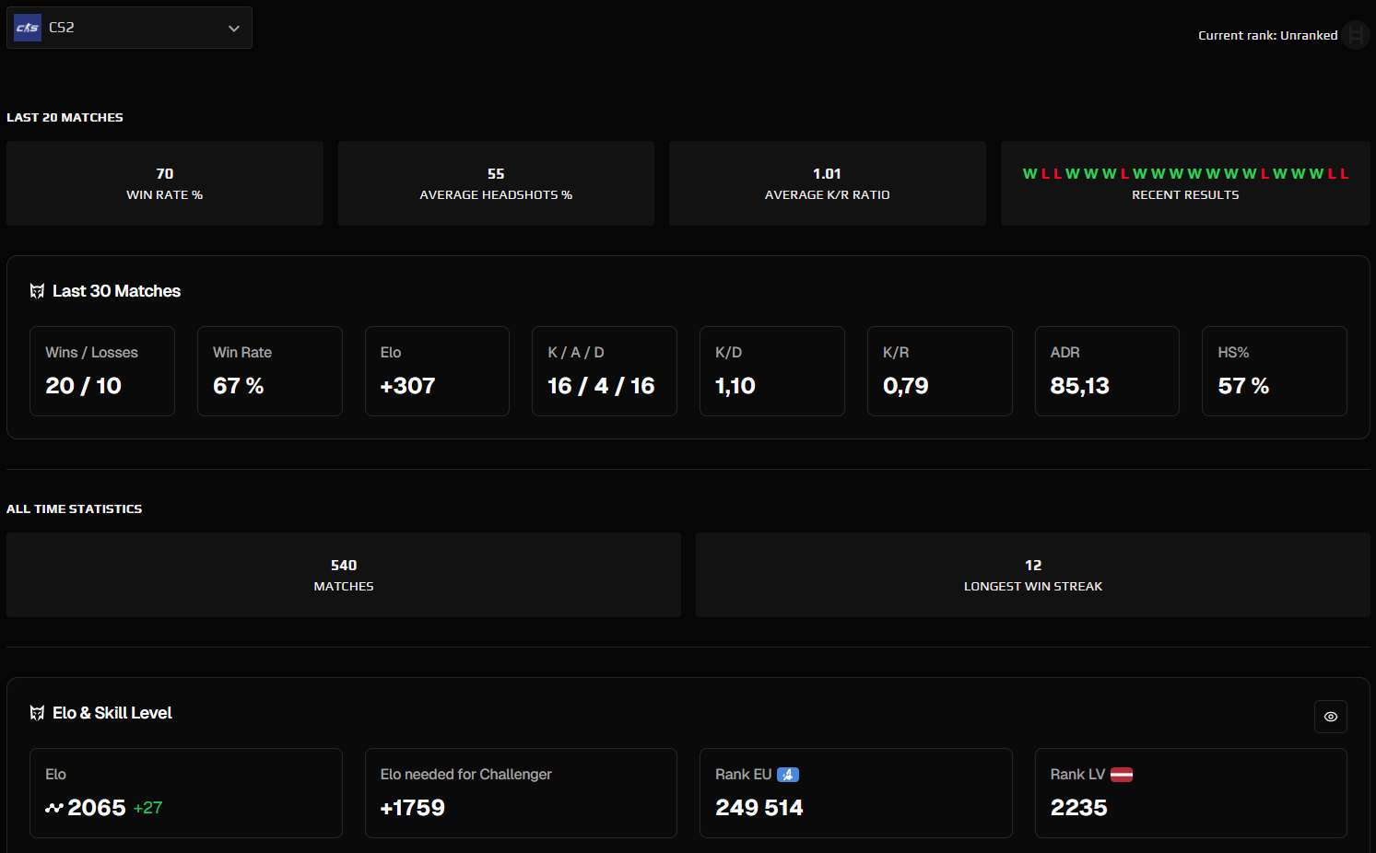
Task: Select the last red L in Recent Results
Action: point(1345,173)
